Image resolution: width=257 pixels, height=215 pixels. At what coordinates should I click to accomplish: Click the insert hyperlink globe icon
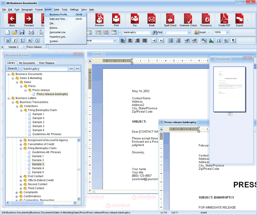(226, 40)
